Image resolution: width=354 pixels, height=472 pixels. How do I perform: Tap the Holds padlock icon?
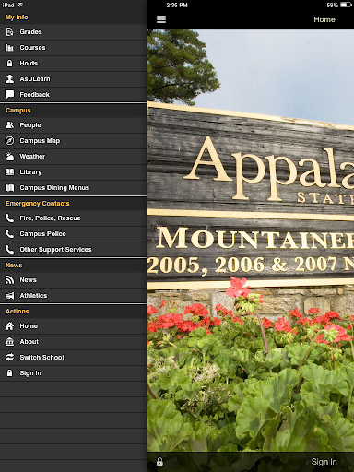[x=10, y=64]
